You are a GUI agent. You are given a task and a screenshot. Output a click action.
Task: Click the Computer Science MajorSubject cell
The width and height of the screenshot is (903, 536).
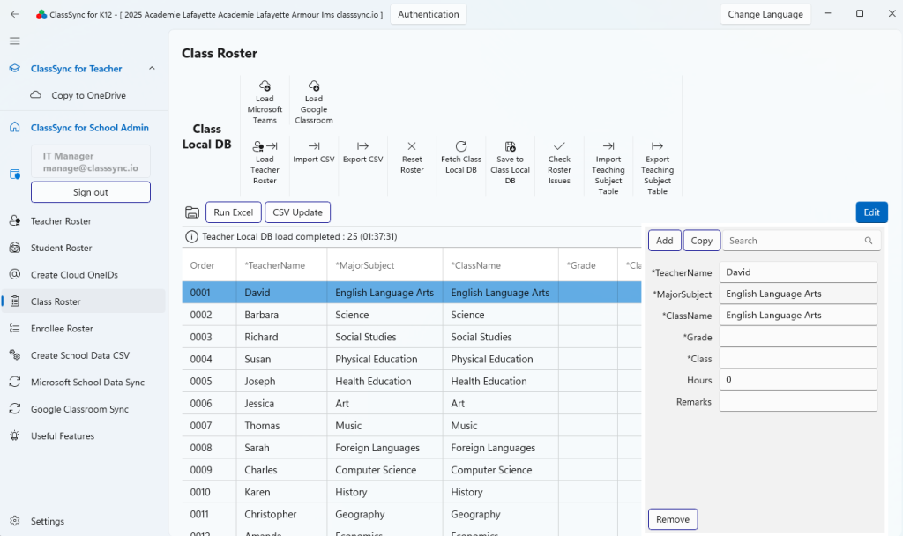[384, 470]
